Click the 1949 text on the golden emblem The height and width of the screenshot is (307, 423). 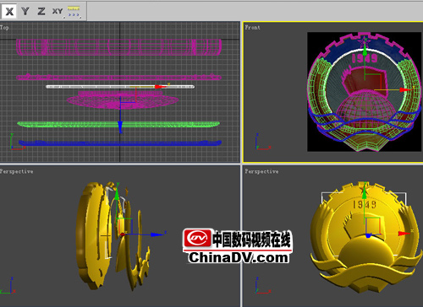pos(365,204)
